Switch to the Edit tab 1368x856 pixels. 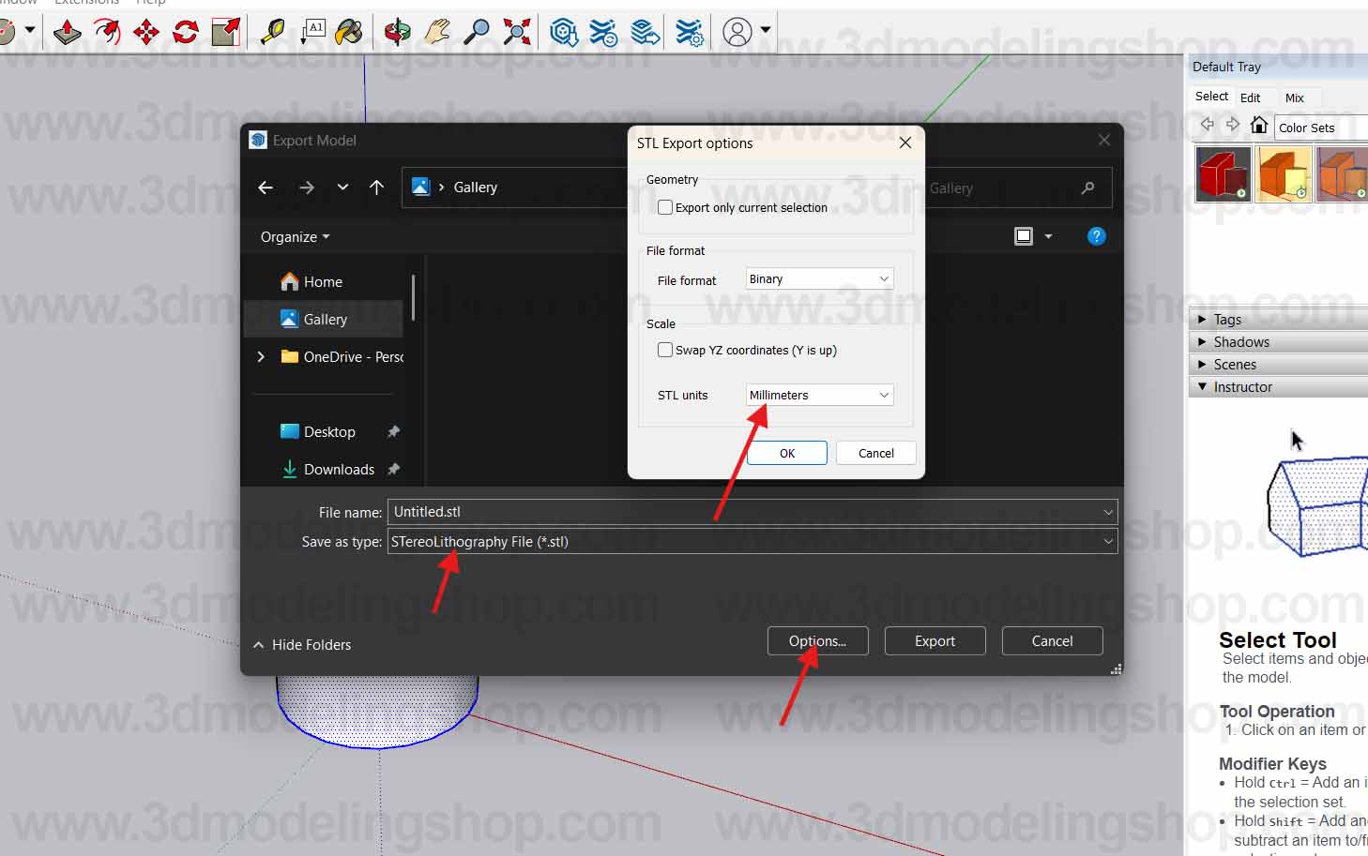pos(1250,98)
